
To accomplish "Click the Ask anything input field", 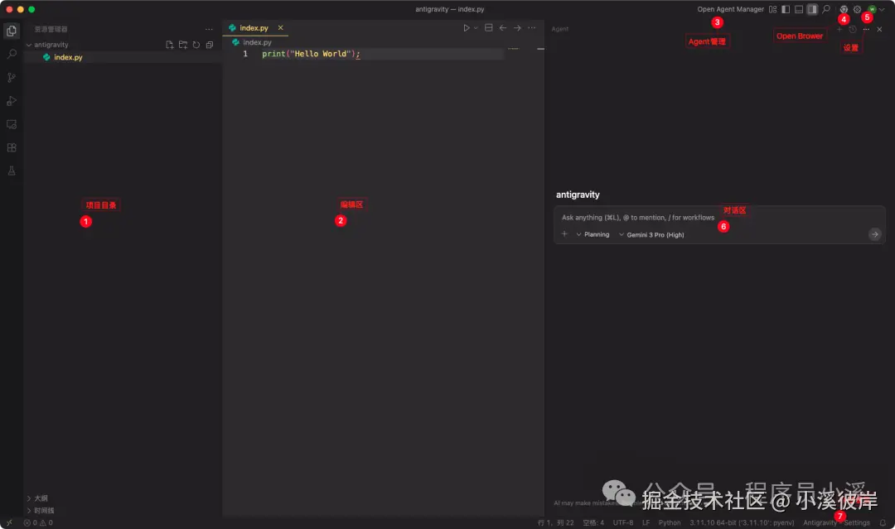I will coord(719,218).
